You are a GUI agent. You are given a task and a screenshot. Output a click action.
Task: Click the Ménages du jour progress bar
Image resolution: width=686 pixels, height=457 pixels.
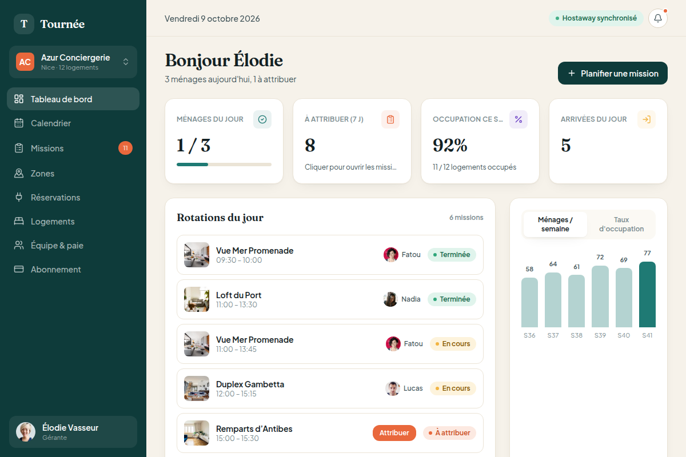click(224, 165)
